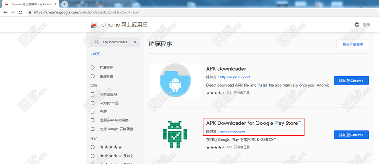Open settings via the gear icon

(357, 25)
